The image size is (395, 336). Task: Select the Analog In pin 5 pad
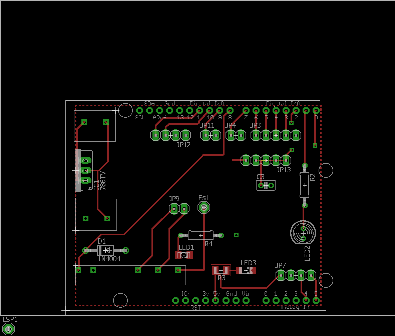point(316,300)
